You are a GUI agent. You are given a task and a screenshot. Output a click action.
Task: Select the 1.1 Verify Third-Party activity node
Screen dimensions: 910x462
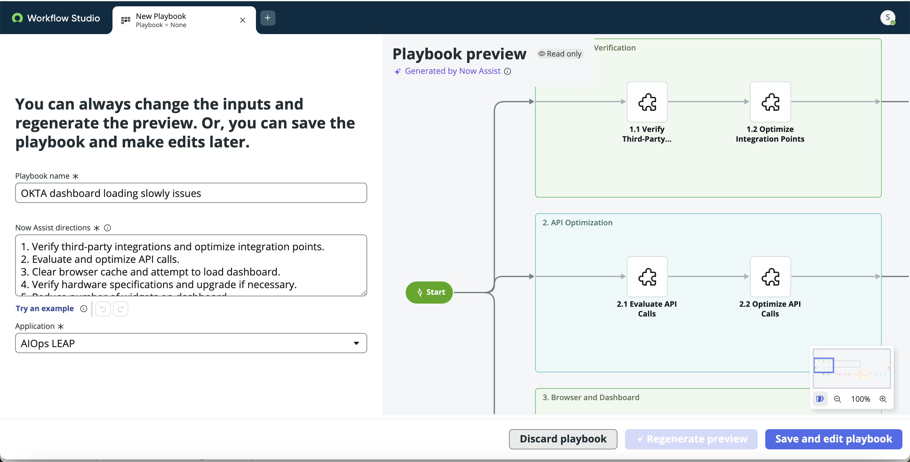pos(647,102)
